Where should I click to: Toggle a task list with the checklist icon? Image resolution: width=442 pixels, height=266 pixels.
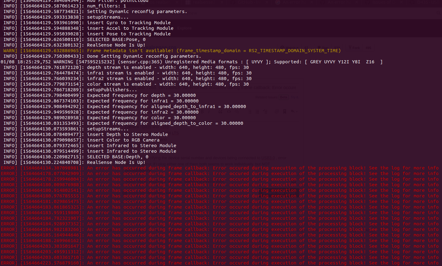pyautogui.click(x=265, y=112)
